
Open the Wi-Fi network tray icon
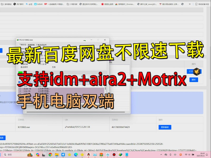186,155
